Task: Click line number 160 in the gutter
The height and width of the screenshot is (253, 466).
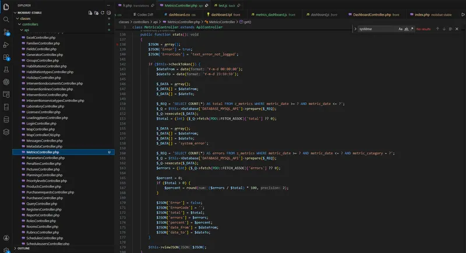Action: (122, 153)
